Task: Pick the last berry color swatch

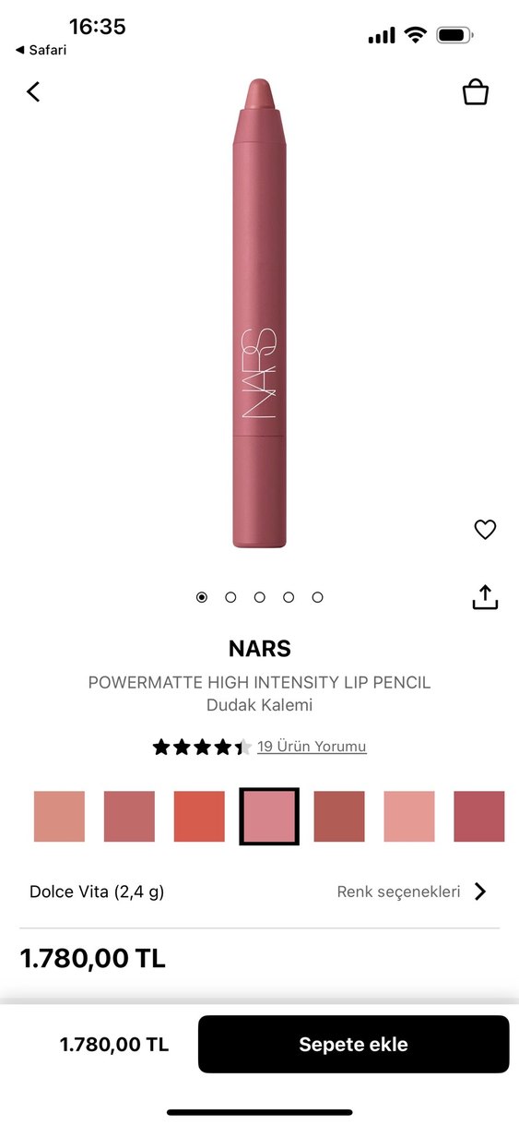Action: (x=479, y=816)
